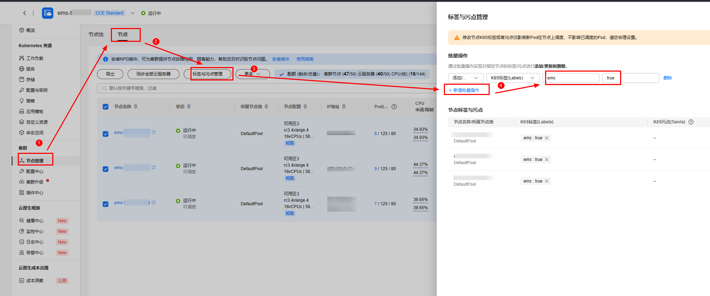The width and height of the screenshot is (710, 296).
Task: Open 日志中心 log center in the sidebar
Action: coord(31,242)
